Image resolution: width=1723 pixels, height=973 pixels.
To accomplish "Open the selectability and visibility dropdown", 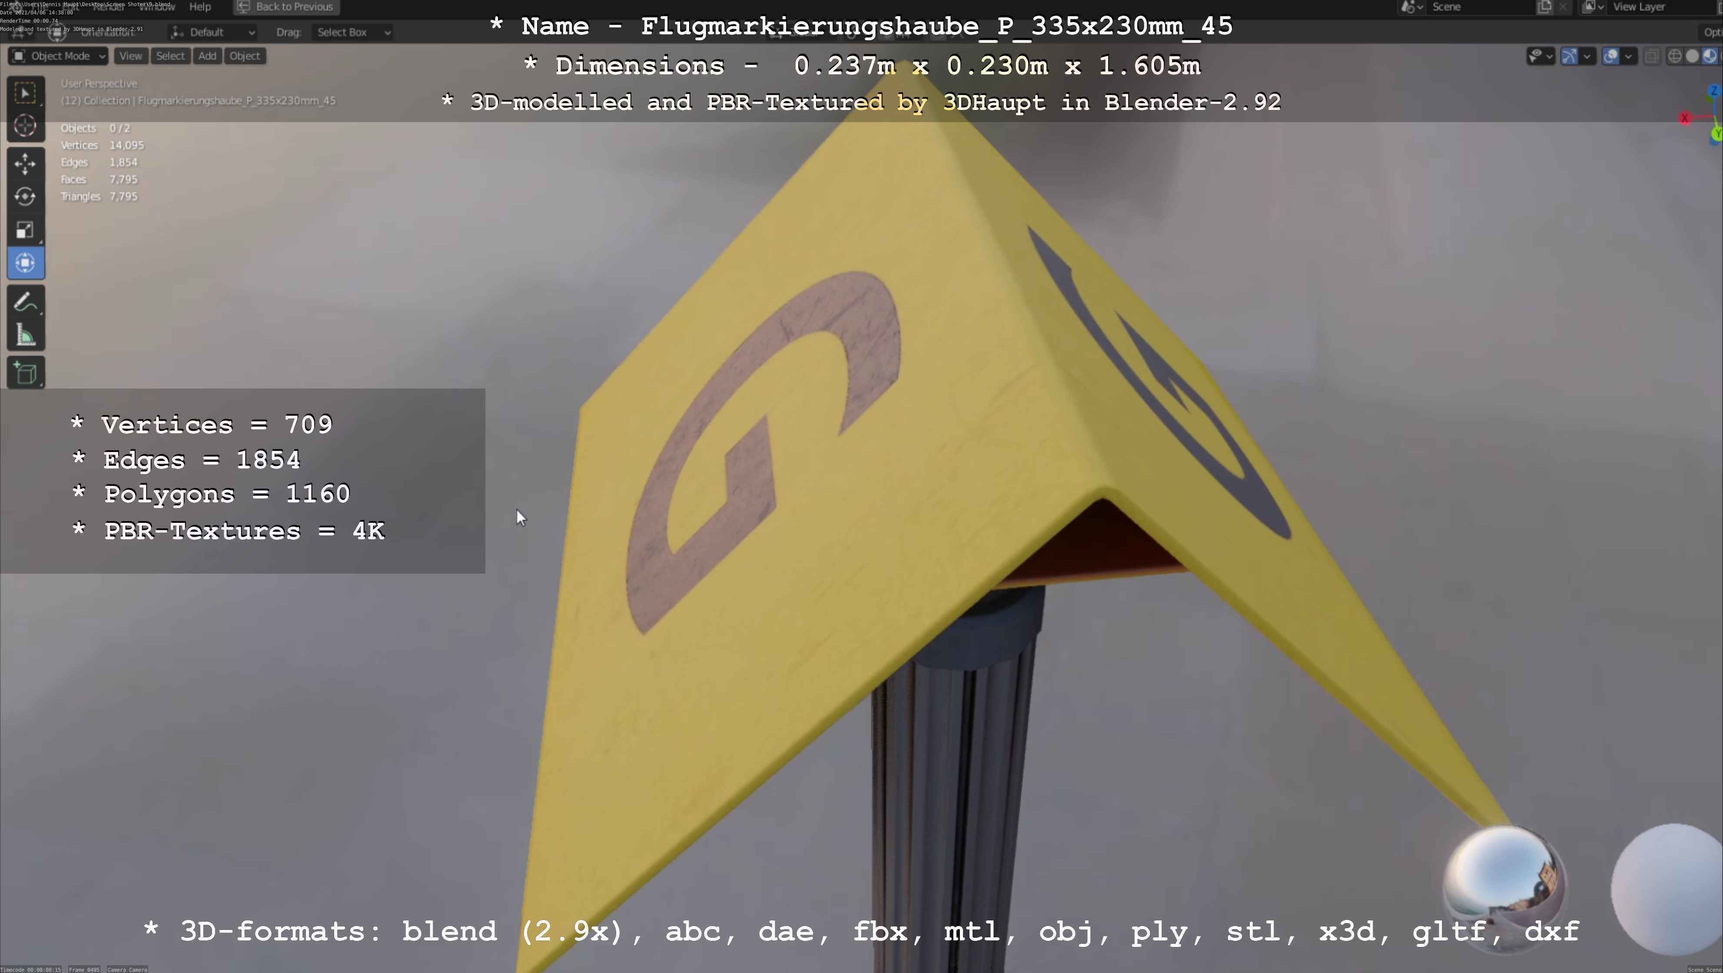I will [1541, 56].
